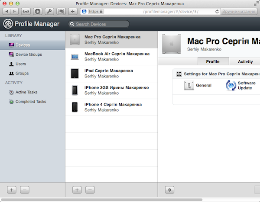
Task: Click the Active Tasks clock icon
Action: (12, 92)
